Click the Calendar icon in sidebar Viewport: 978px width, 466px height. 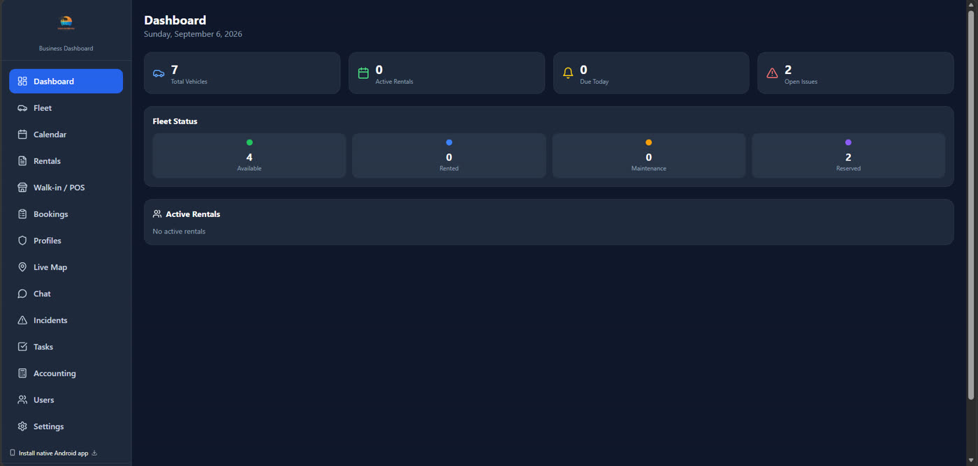point(22,135)
